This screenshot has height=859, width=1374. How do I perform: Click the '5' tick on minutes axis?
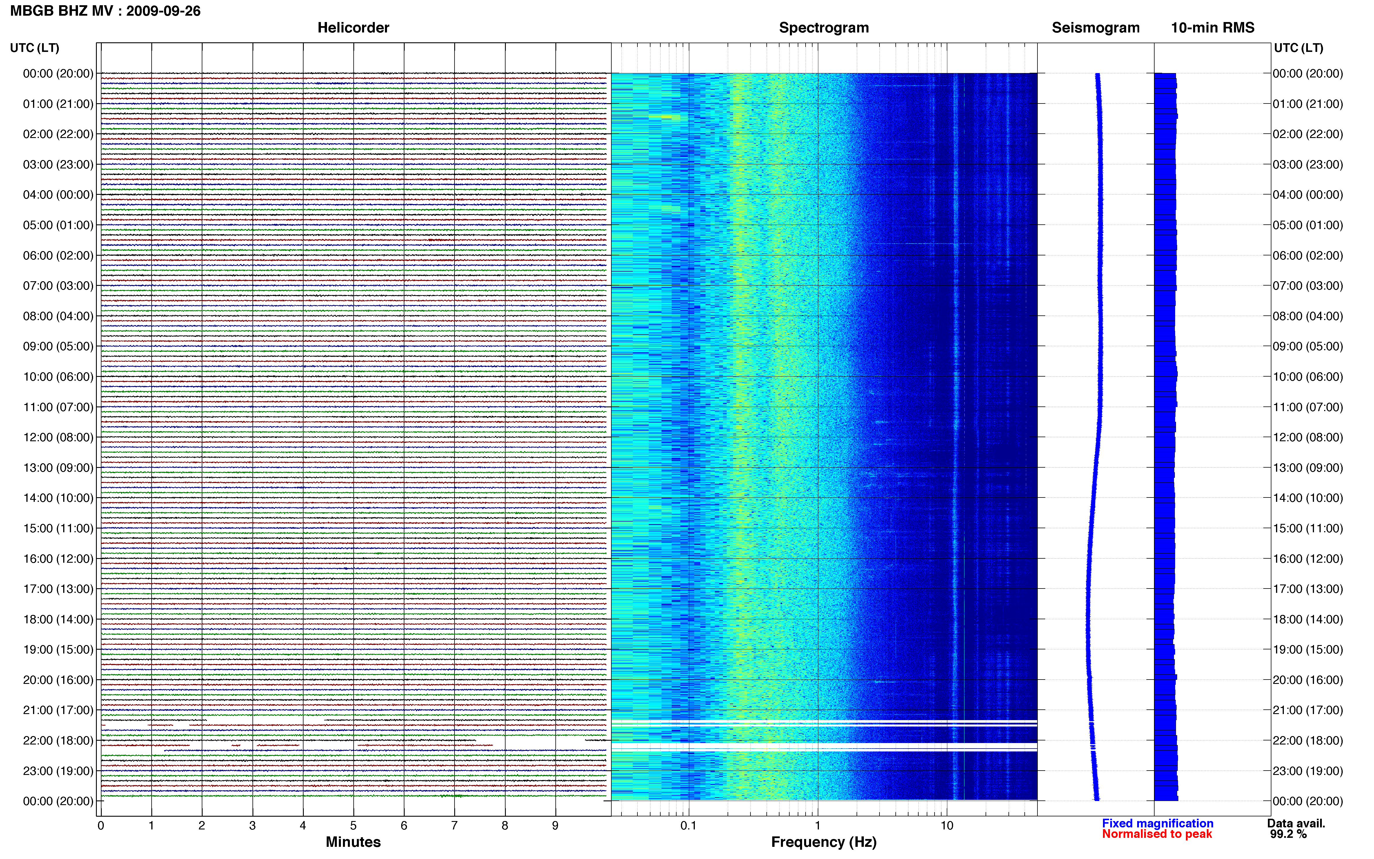[353, 825]
